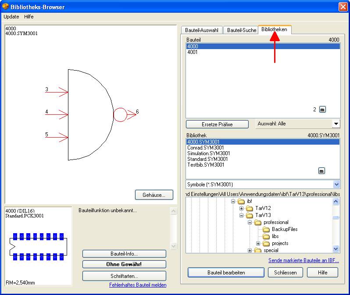The width and height of the screenshot is (350, 295).
Task: Open the Update menu
Action: 11,17
